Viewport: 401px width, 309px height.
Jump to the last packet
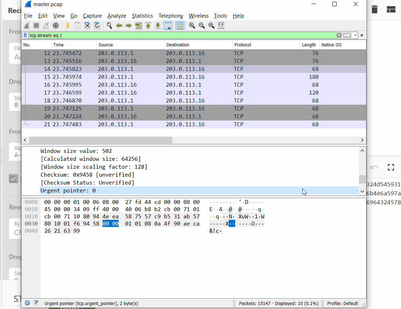[158, 26]
